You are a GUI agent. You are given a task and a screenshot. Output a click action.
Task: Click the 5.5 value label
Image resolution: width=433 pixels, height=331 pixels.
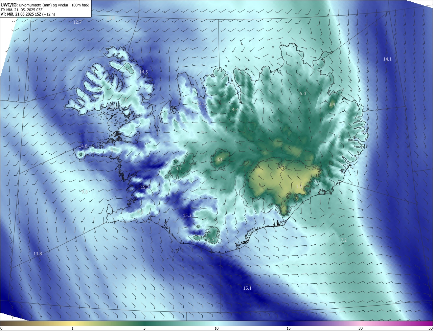point(211,240)
